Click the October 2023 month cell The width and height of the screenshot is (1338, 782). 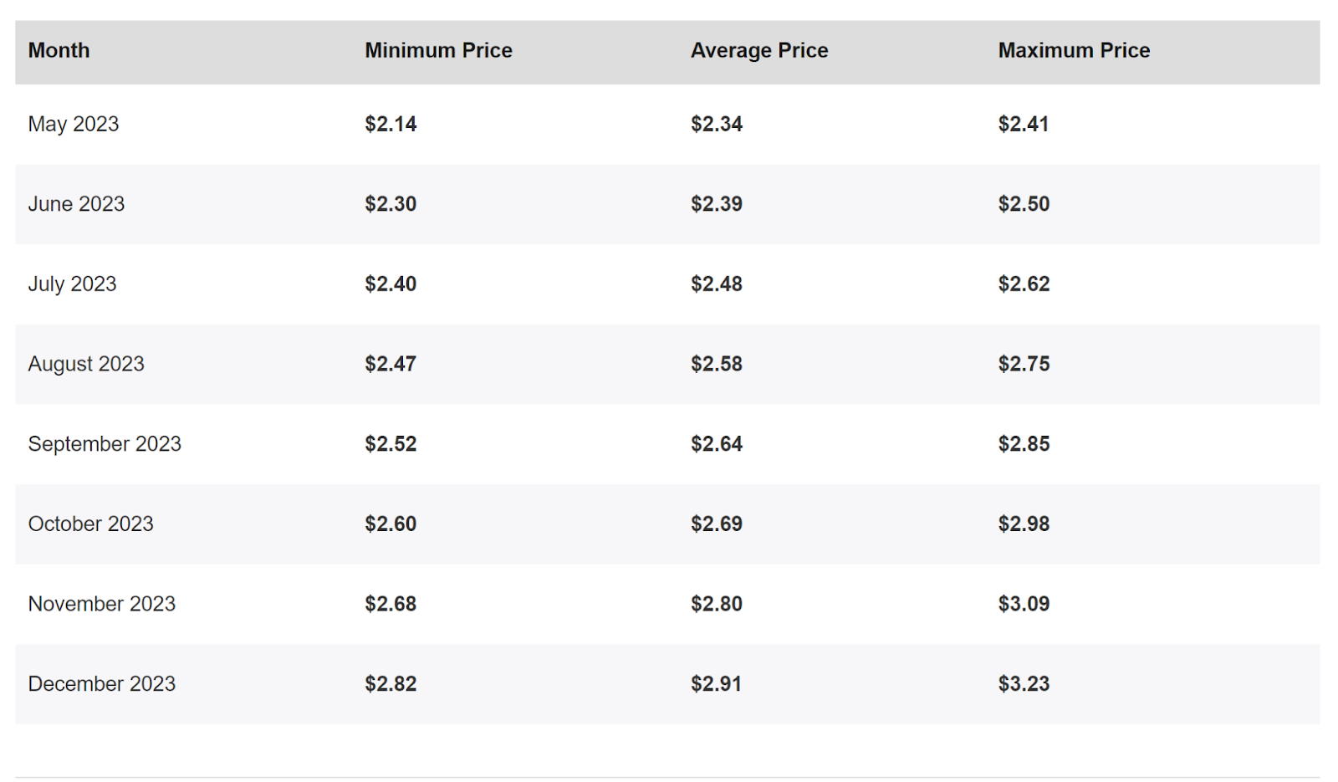91,524
